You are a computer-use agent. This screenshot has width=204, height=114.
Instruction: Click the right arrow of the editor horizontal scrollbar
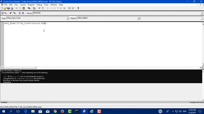(201, 67)
